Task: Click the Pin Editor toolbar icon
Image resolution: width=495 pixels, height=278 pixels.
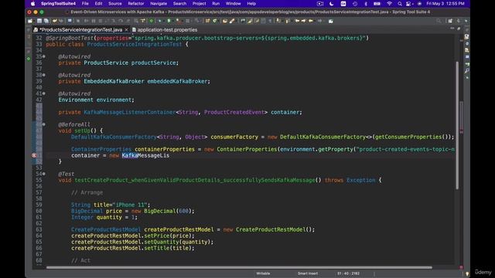Action: [x=330, y=21]
